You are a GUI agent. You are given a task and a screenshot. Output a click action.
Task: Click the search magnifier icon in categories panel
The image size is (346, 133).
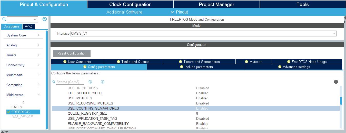point(4,19)
